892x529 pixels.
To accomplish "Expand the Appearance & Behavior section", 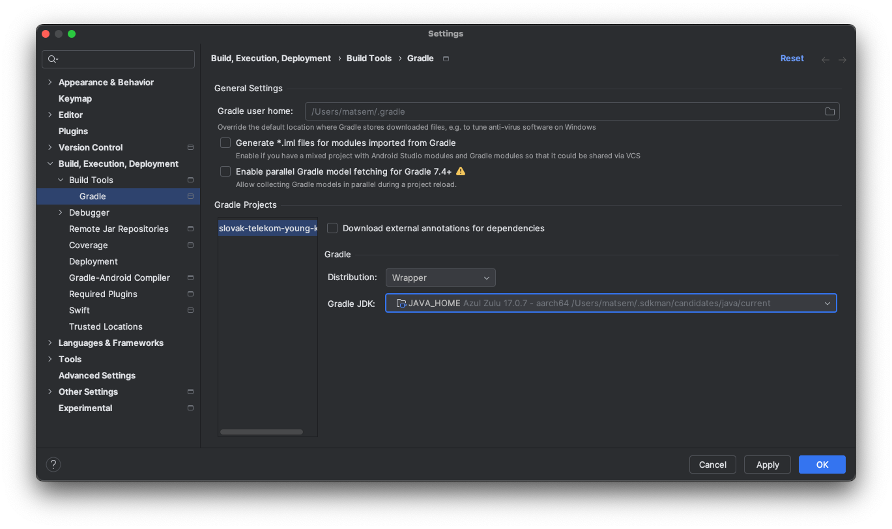I will pyautogui.click(x=50, y=82).
